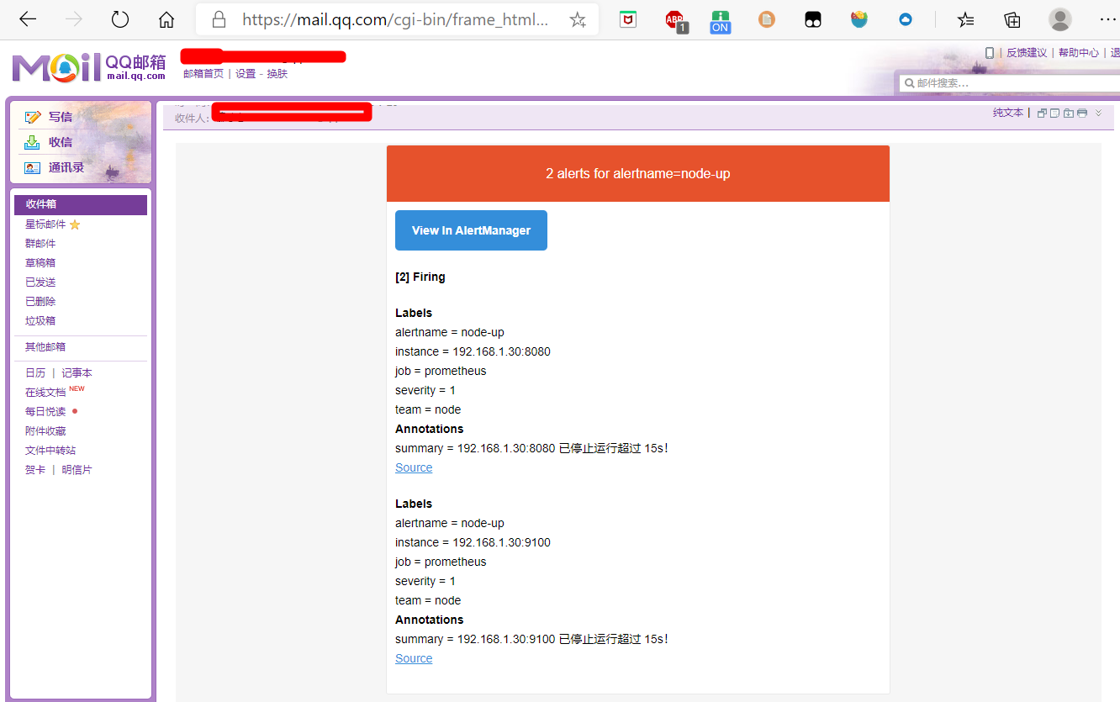Switch to 纯文本 plain text view

[1008, 113]
